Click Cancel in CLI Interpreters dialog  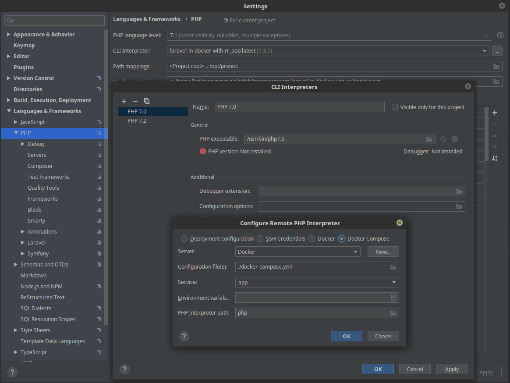414,369
